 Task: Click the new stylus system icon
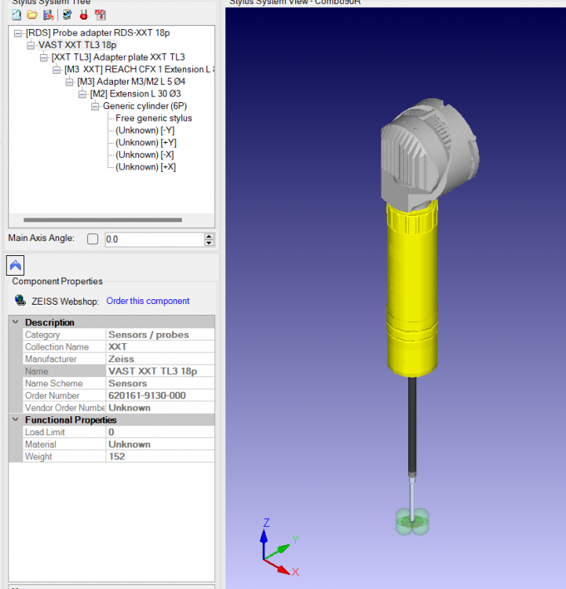click(x=16, y=15)
